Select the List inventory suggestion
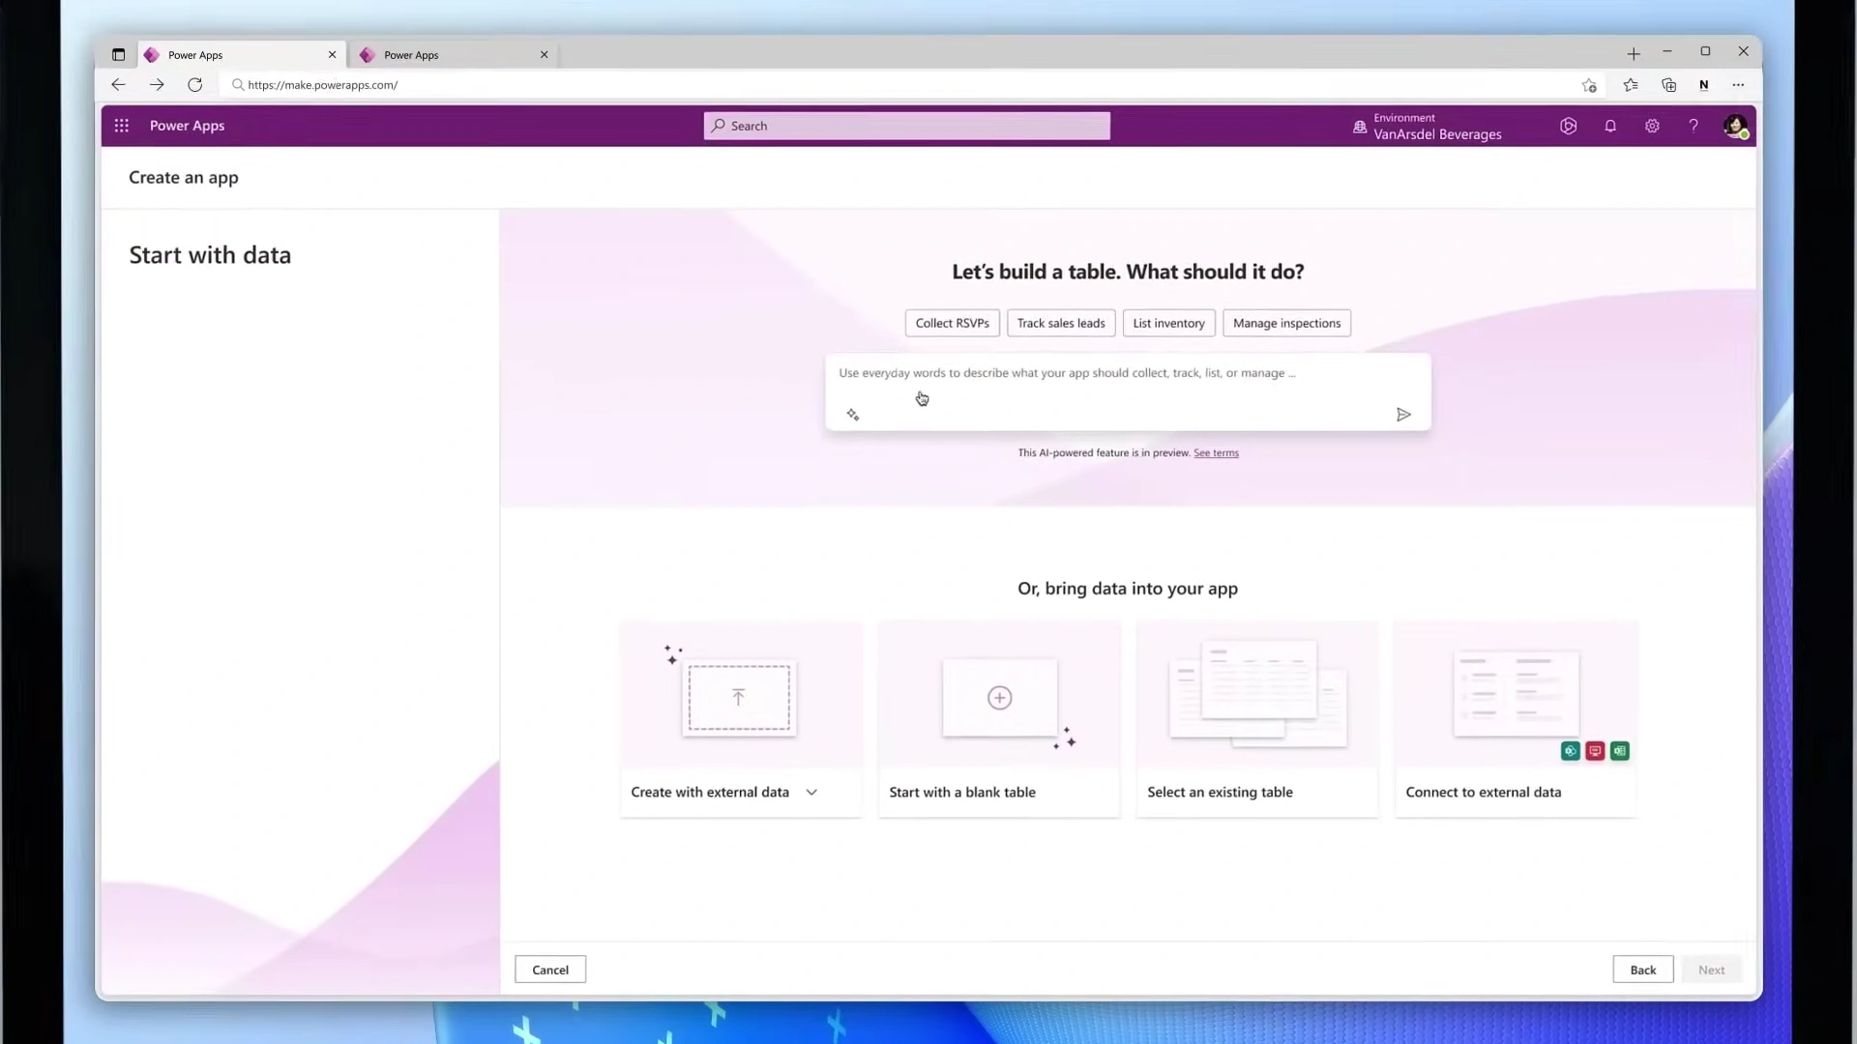This screenshot has height=1044, width=1857. point(1168,323)
